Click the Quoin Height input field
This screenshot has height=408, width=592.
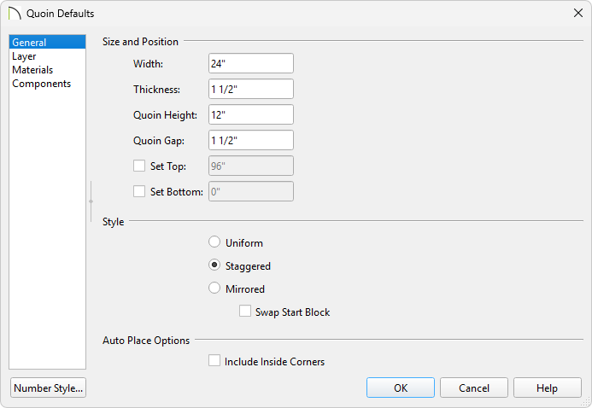(250, 114)
